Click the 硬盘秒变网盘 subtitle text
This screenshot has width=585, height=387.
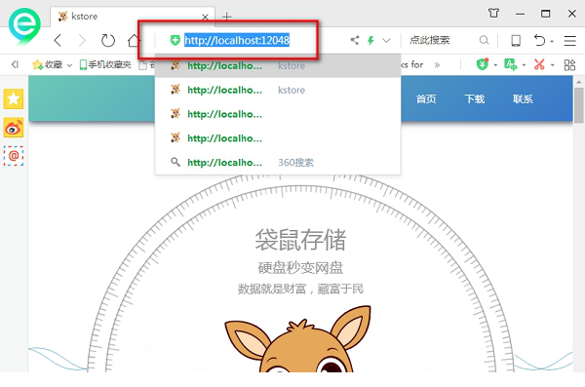(300, 267)
